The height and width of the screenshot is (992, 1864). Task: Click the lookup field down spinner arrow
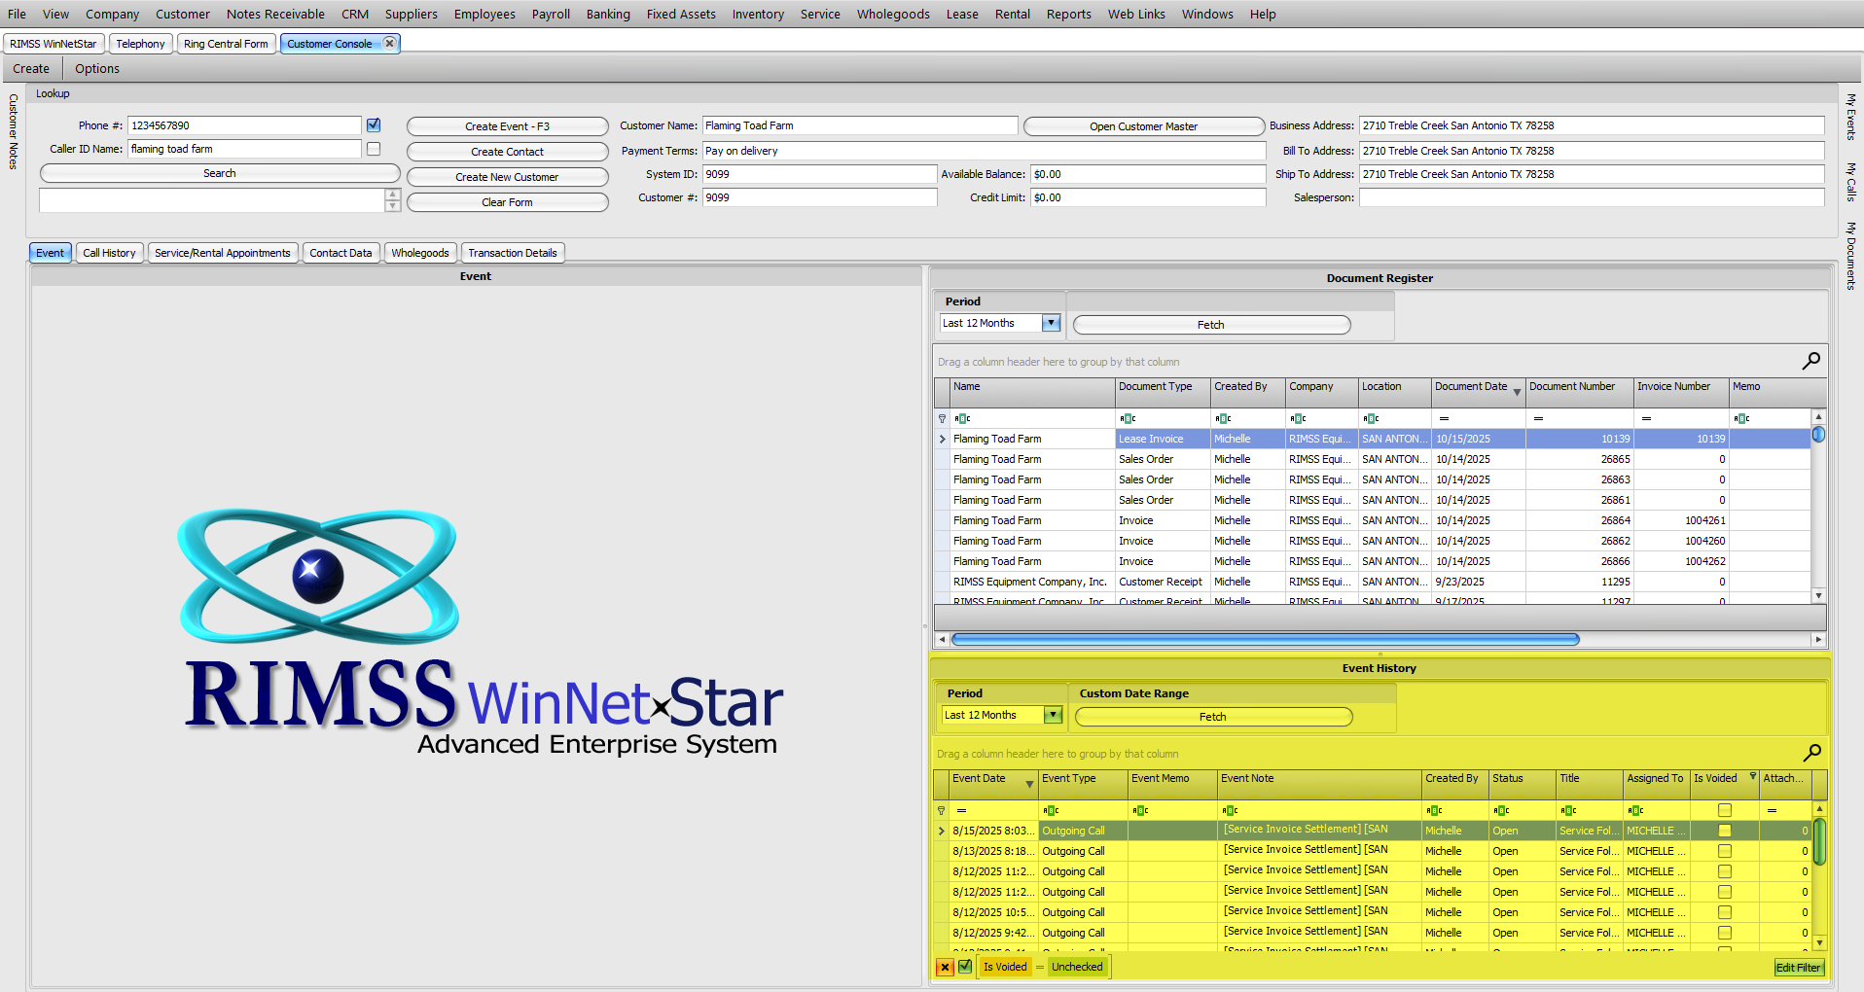click(x=393, y=206)
